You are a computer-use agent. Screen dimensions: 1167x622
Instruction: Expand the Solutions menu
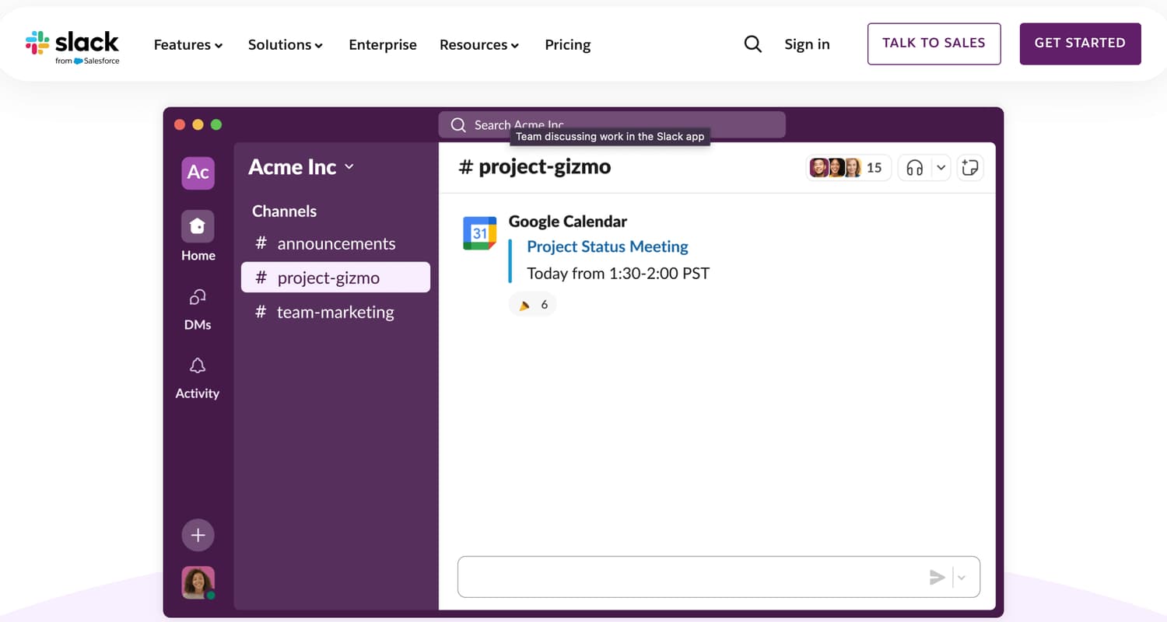point(286,45)
